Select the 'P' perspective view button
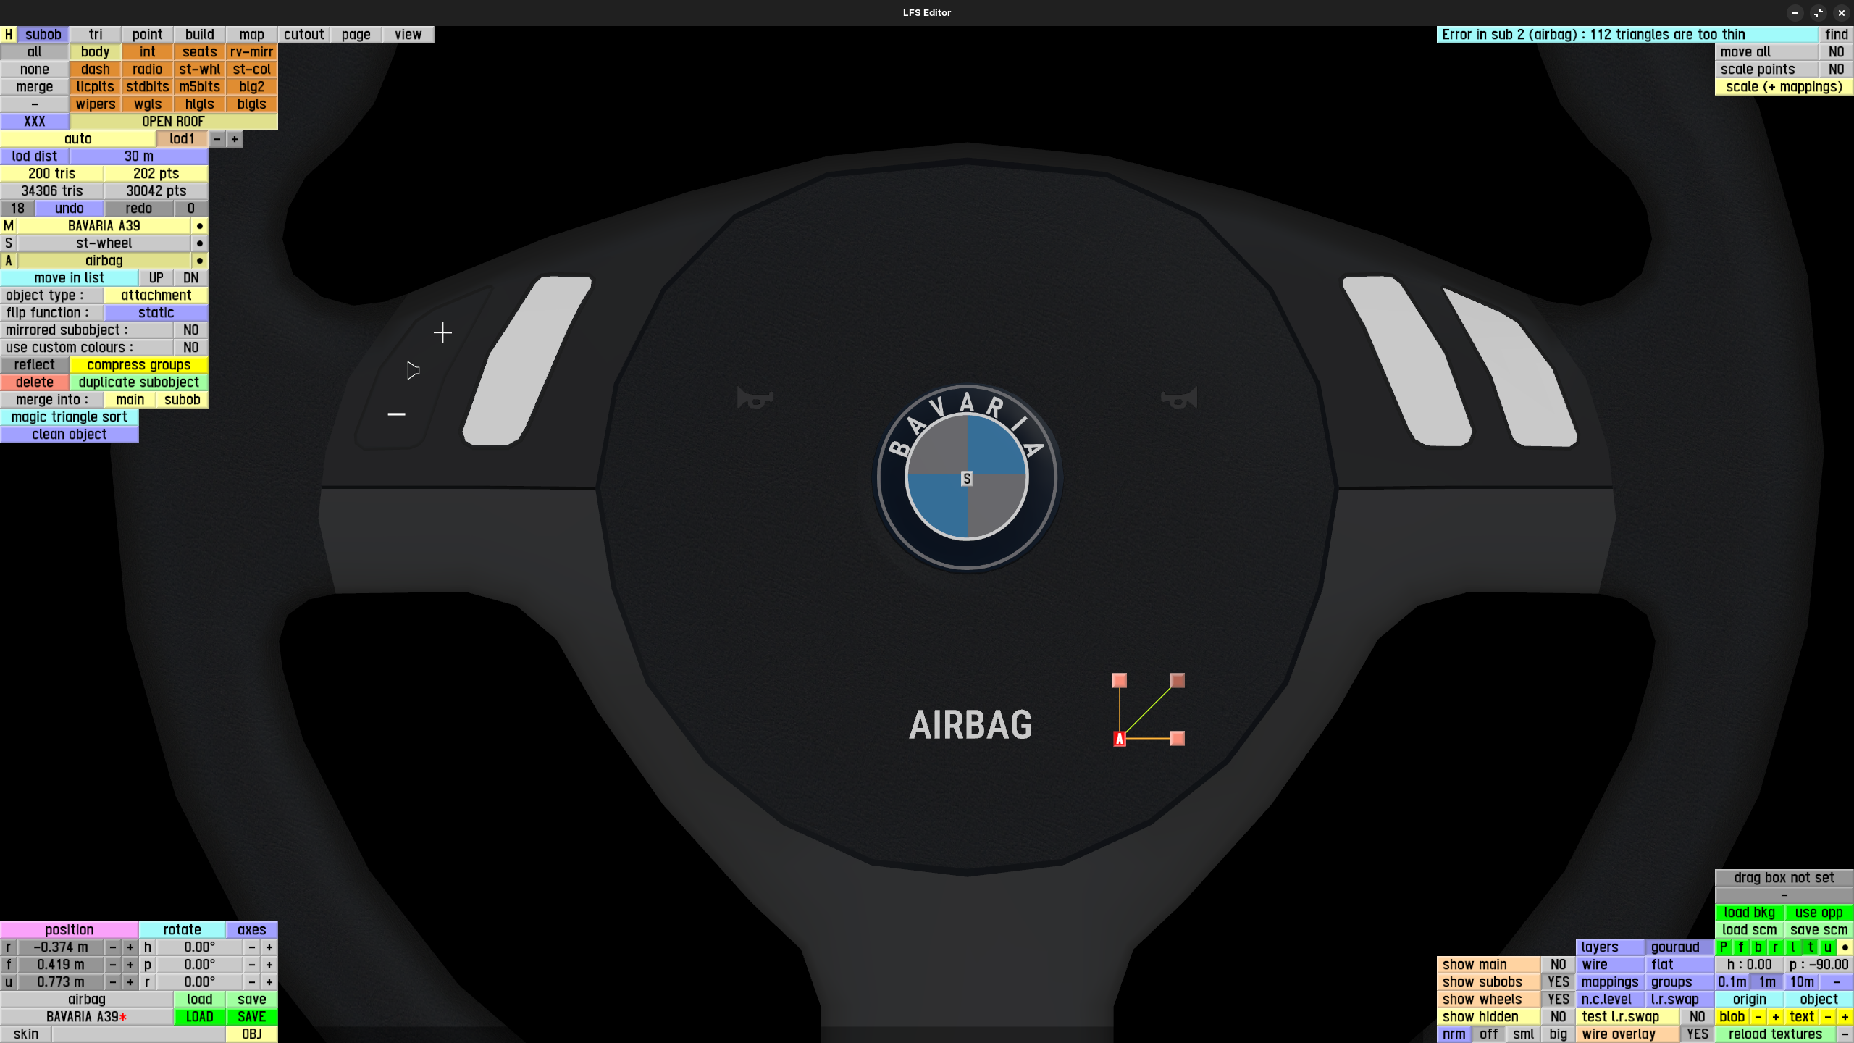Screen dimensions: 1854x1043 (x=1724, y=947)
